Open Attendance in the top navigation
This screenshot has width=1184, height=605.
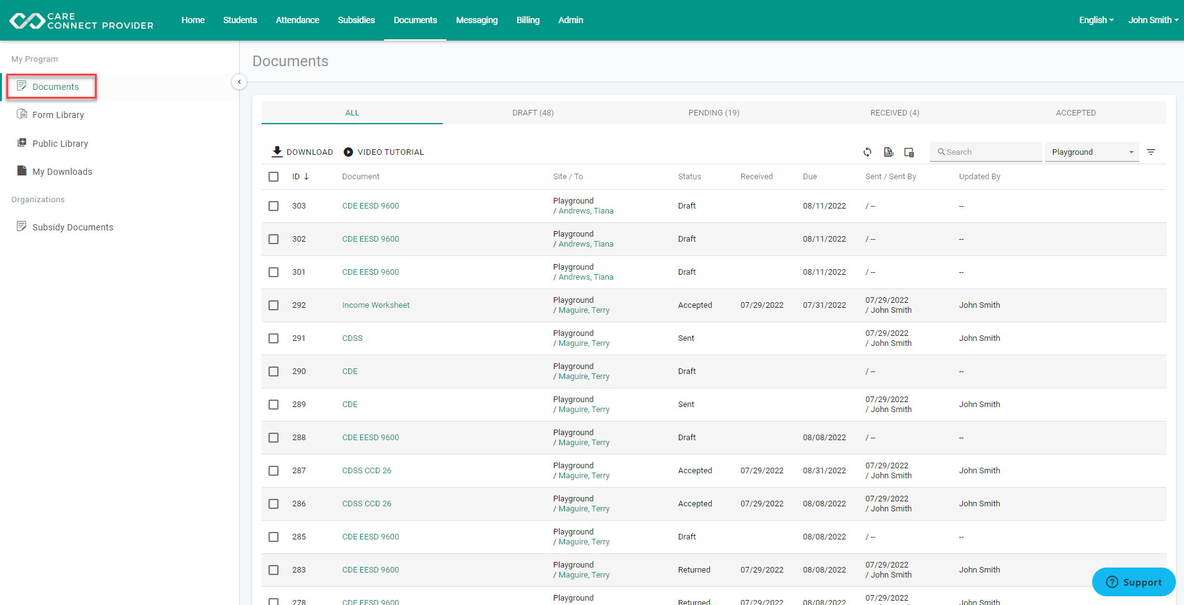(297, 20)
